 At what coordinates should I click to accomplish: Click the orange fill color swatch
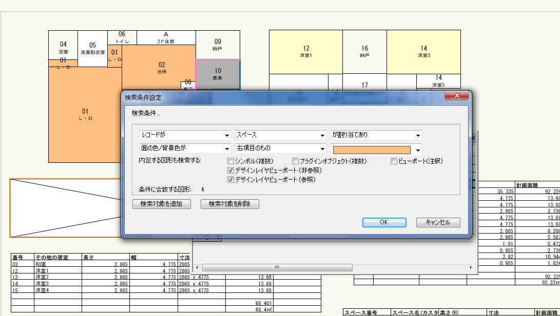tap(372, 150)
